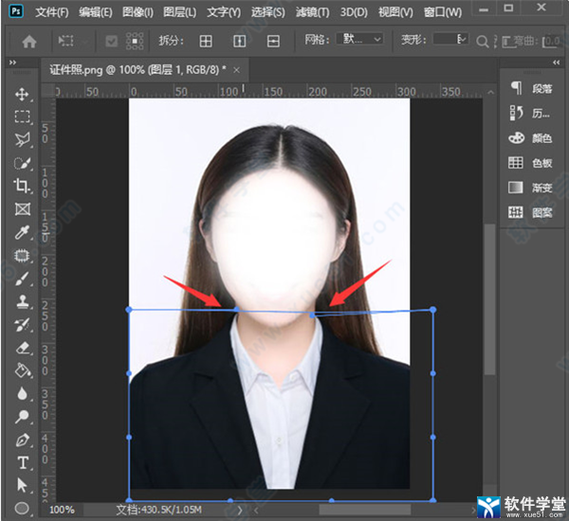Click the Home icon in options bar
569x521 pixels.
click(29, 42)
